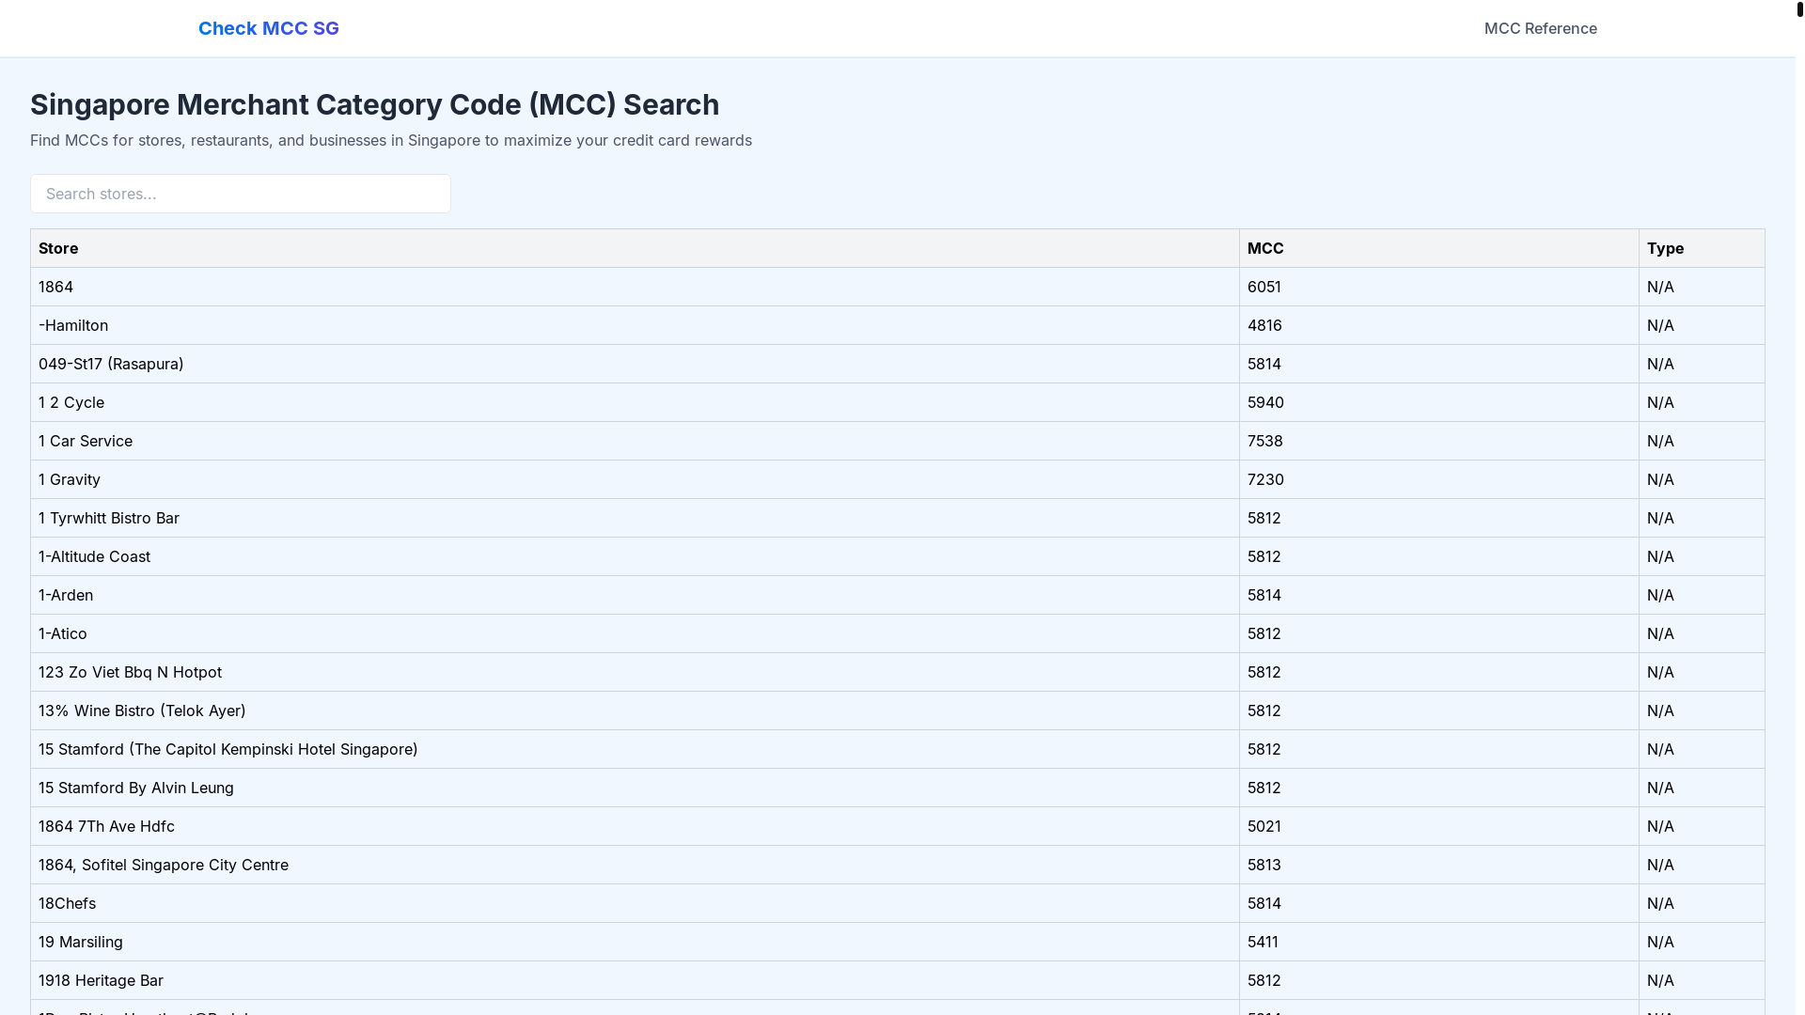Select the -Hamilton store cell
1805x1015 pixels.
(x=635, y=325)
